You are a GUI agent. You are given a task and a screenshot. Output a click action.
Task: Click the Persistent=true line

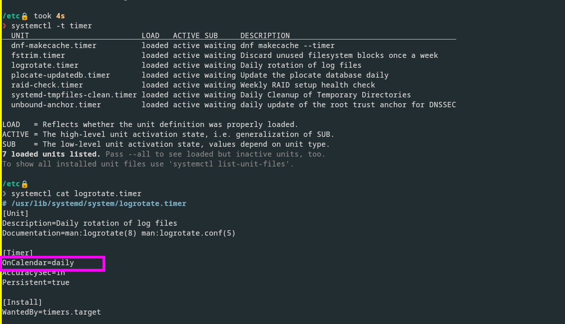pyautogui.click(x=36, y=283)
